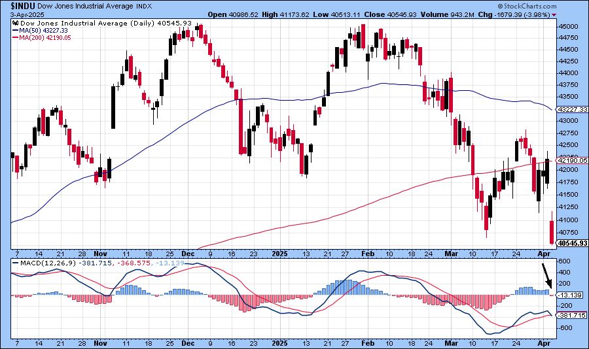Click the 43227.33 price tag on right axis

coord(572,110)
